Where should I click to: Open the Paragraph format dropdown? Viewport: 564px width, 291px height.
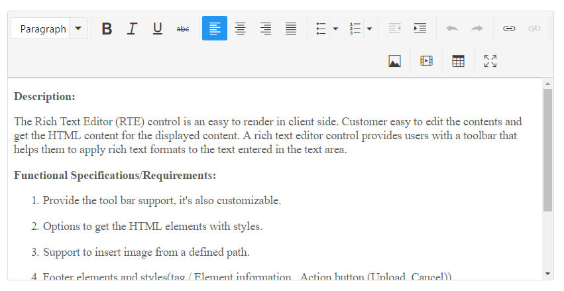click(x=49, y=29)
